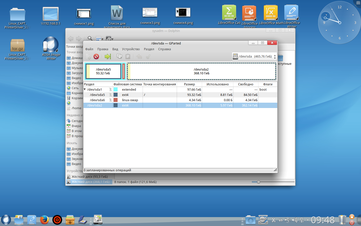Viewport: 361px width, 226px height.
Task: Select the /dev/sda5 block in disk map
Action: click(x=103, y=71)
